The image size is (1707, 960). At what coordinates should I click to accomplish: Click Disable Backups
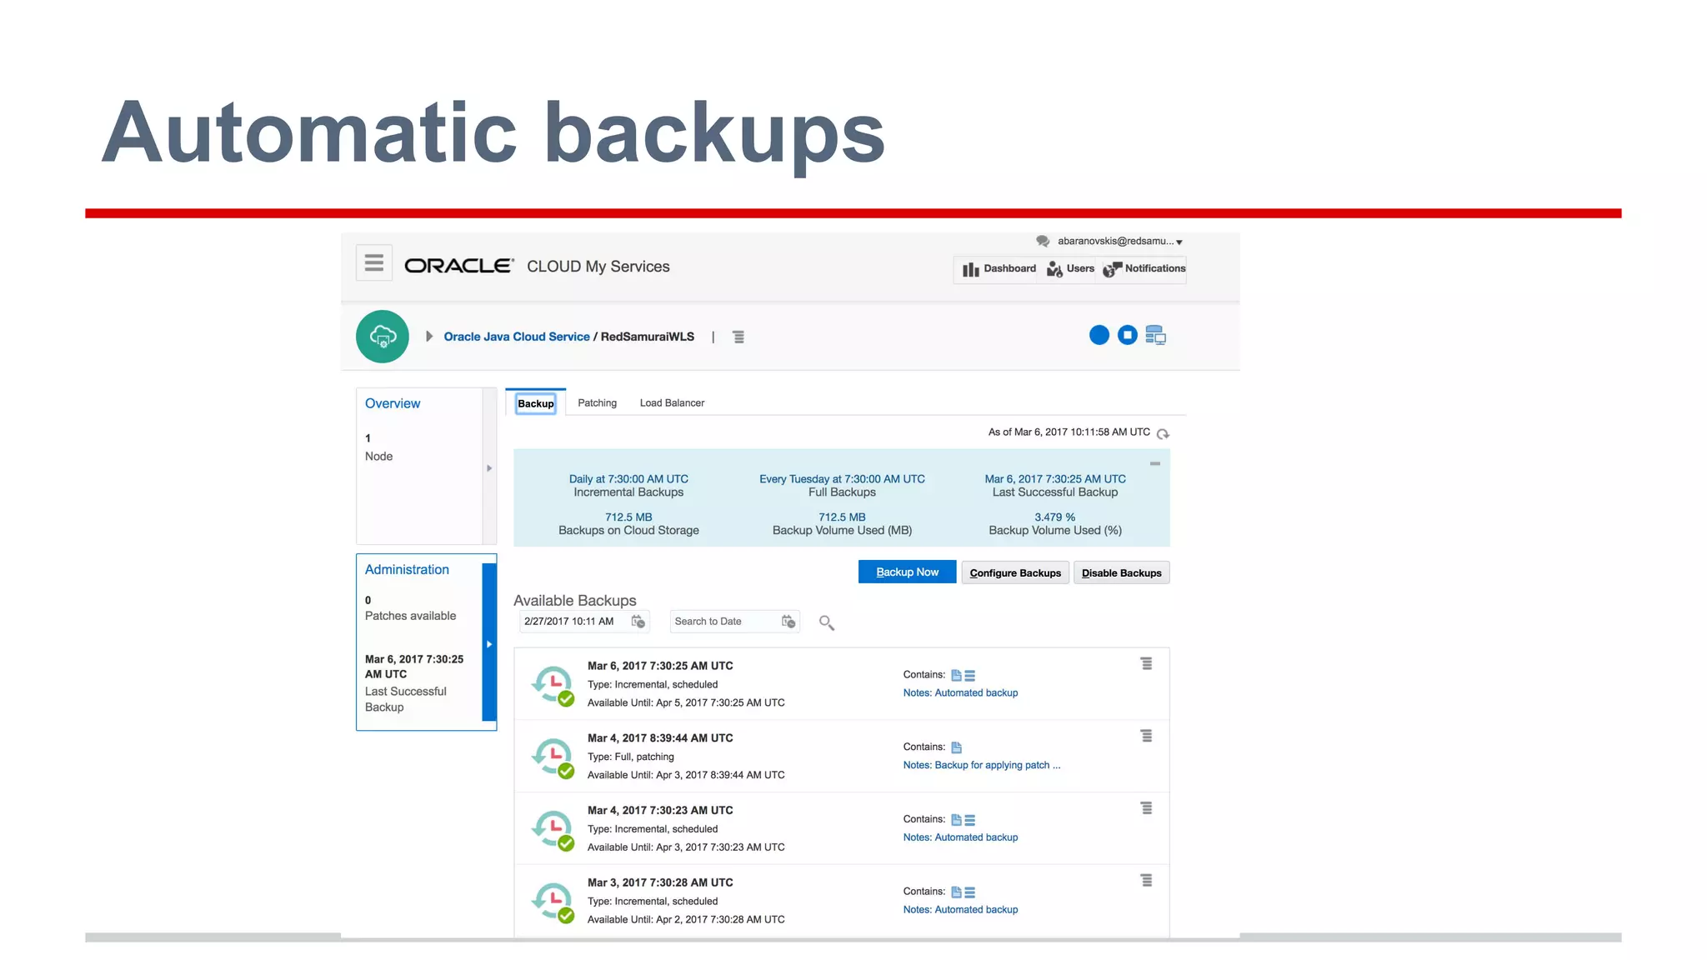[x=1121, y=572]
